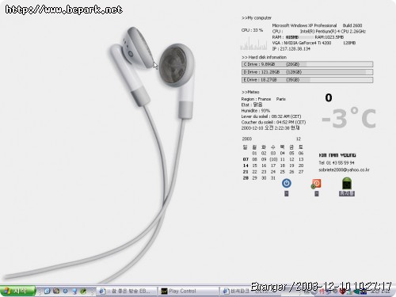Click date 17 in the calendar
This screenshot has width=396, height=297.
point(273,166)
